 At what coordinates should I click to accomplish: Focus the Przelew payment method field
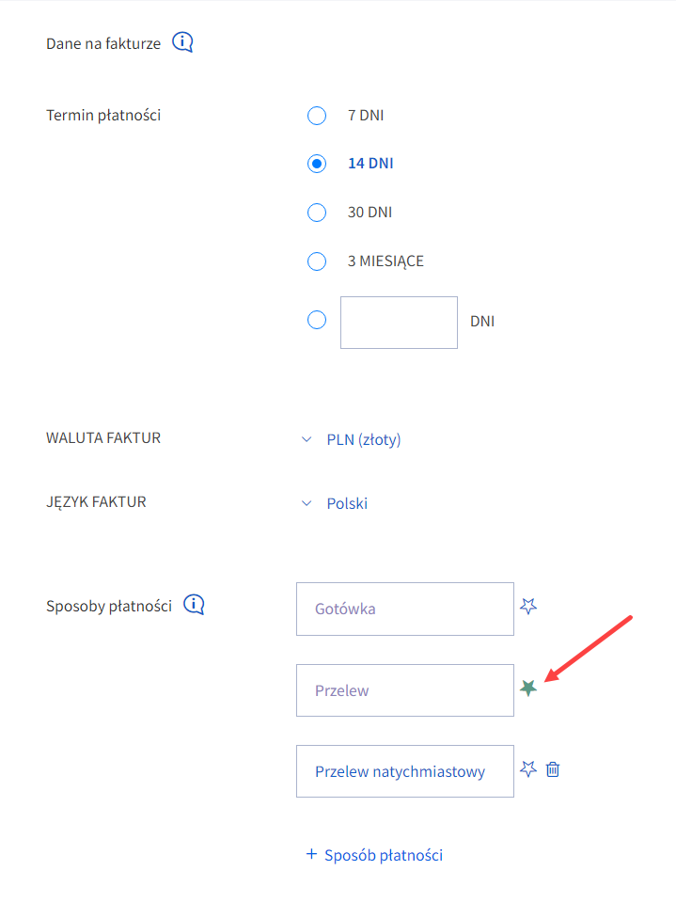pyautogui.click(x=404, y=690)
